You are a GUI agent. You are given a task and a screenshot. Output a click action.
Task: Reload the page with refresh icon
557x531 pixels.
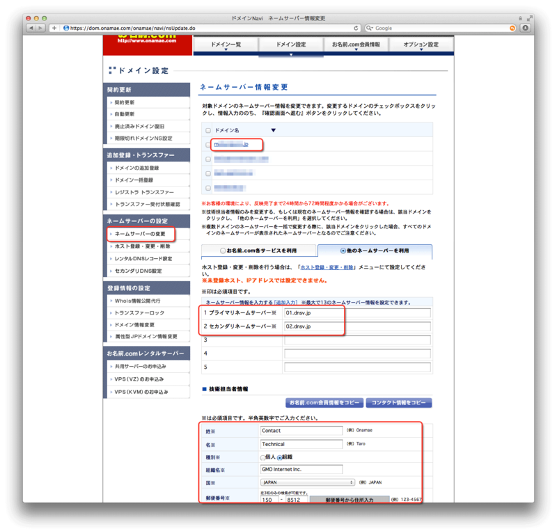point(356,28)
